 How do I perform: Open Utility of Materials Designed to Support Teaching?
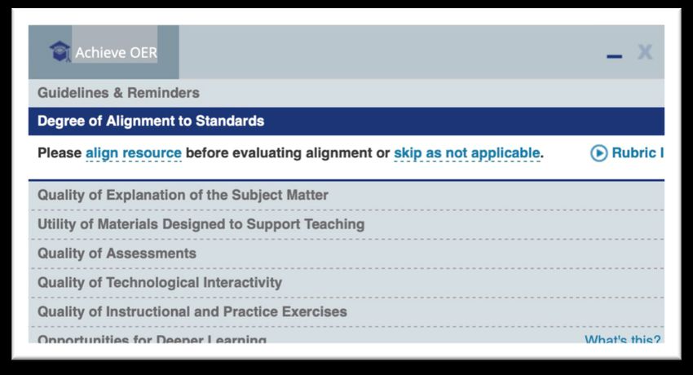tap(346, 224)
